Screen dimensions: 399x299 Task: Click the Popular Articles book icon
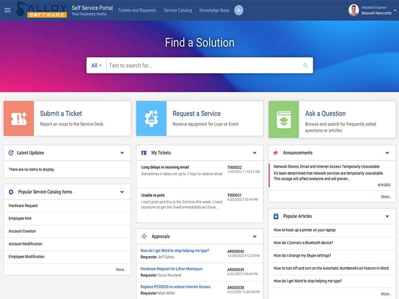click(276, 216)
